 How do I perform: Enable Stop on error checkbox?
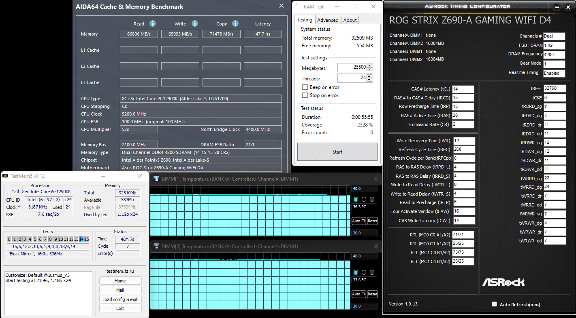[305, 95]
